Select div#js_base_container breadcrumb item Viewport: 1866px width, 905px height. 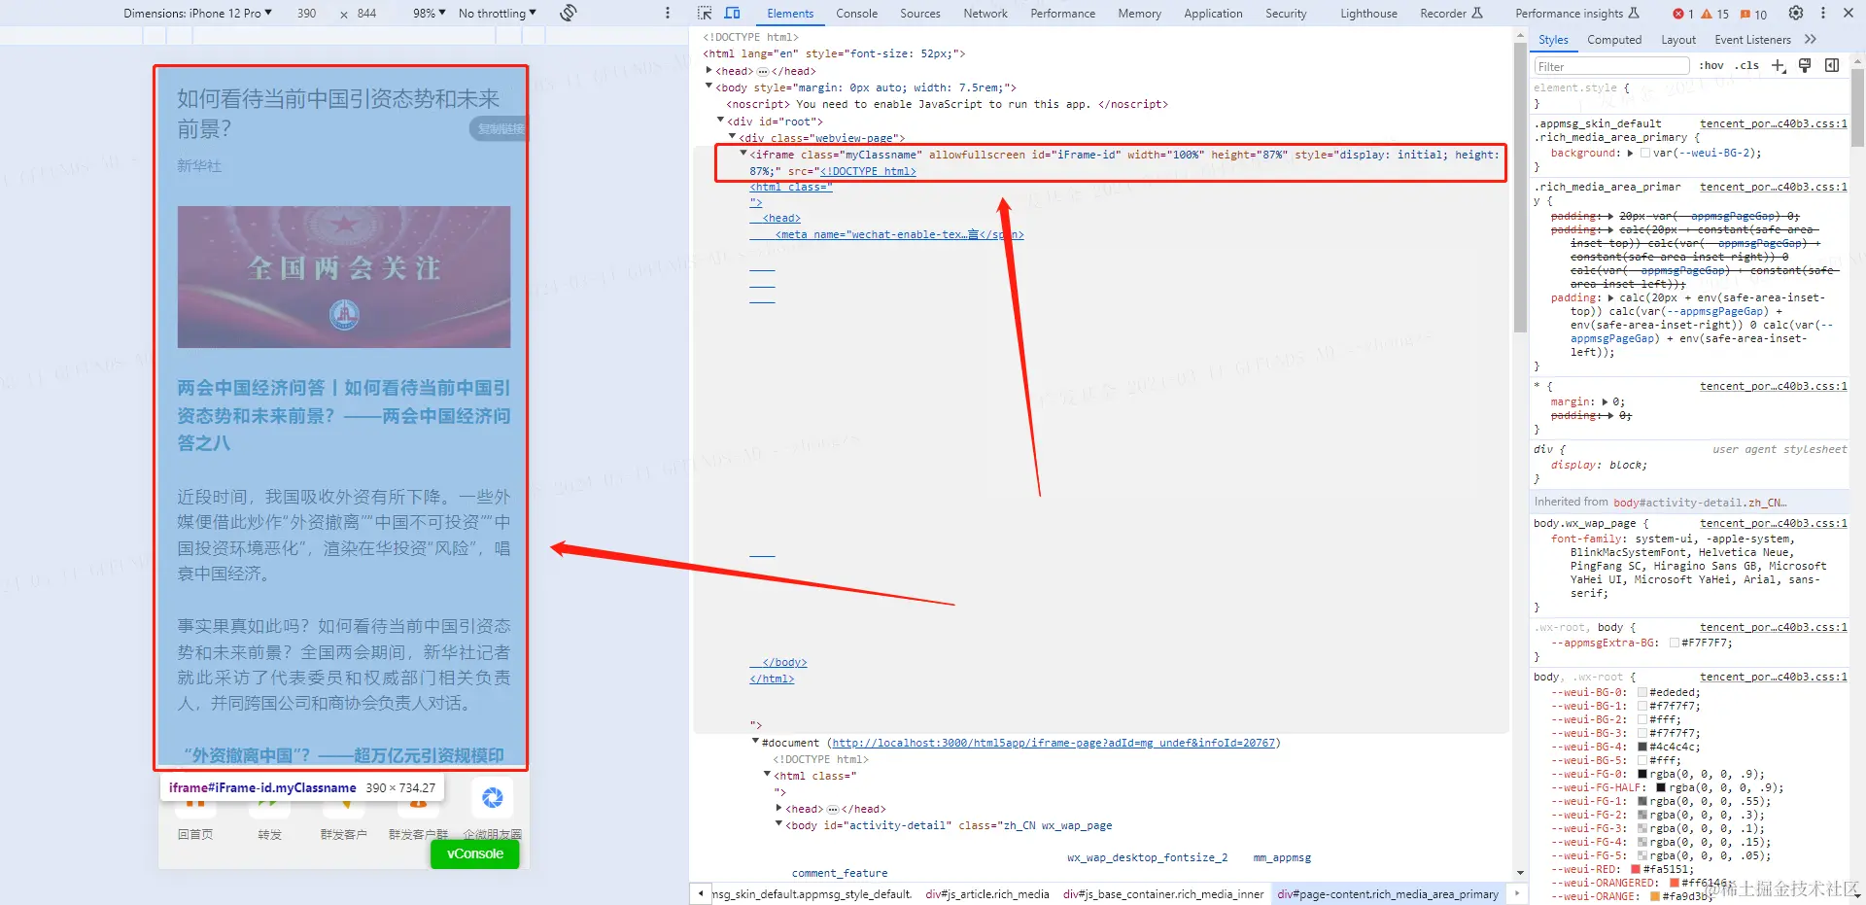pyautogui.click(x=1163, y=893)
